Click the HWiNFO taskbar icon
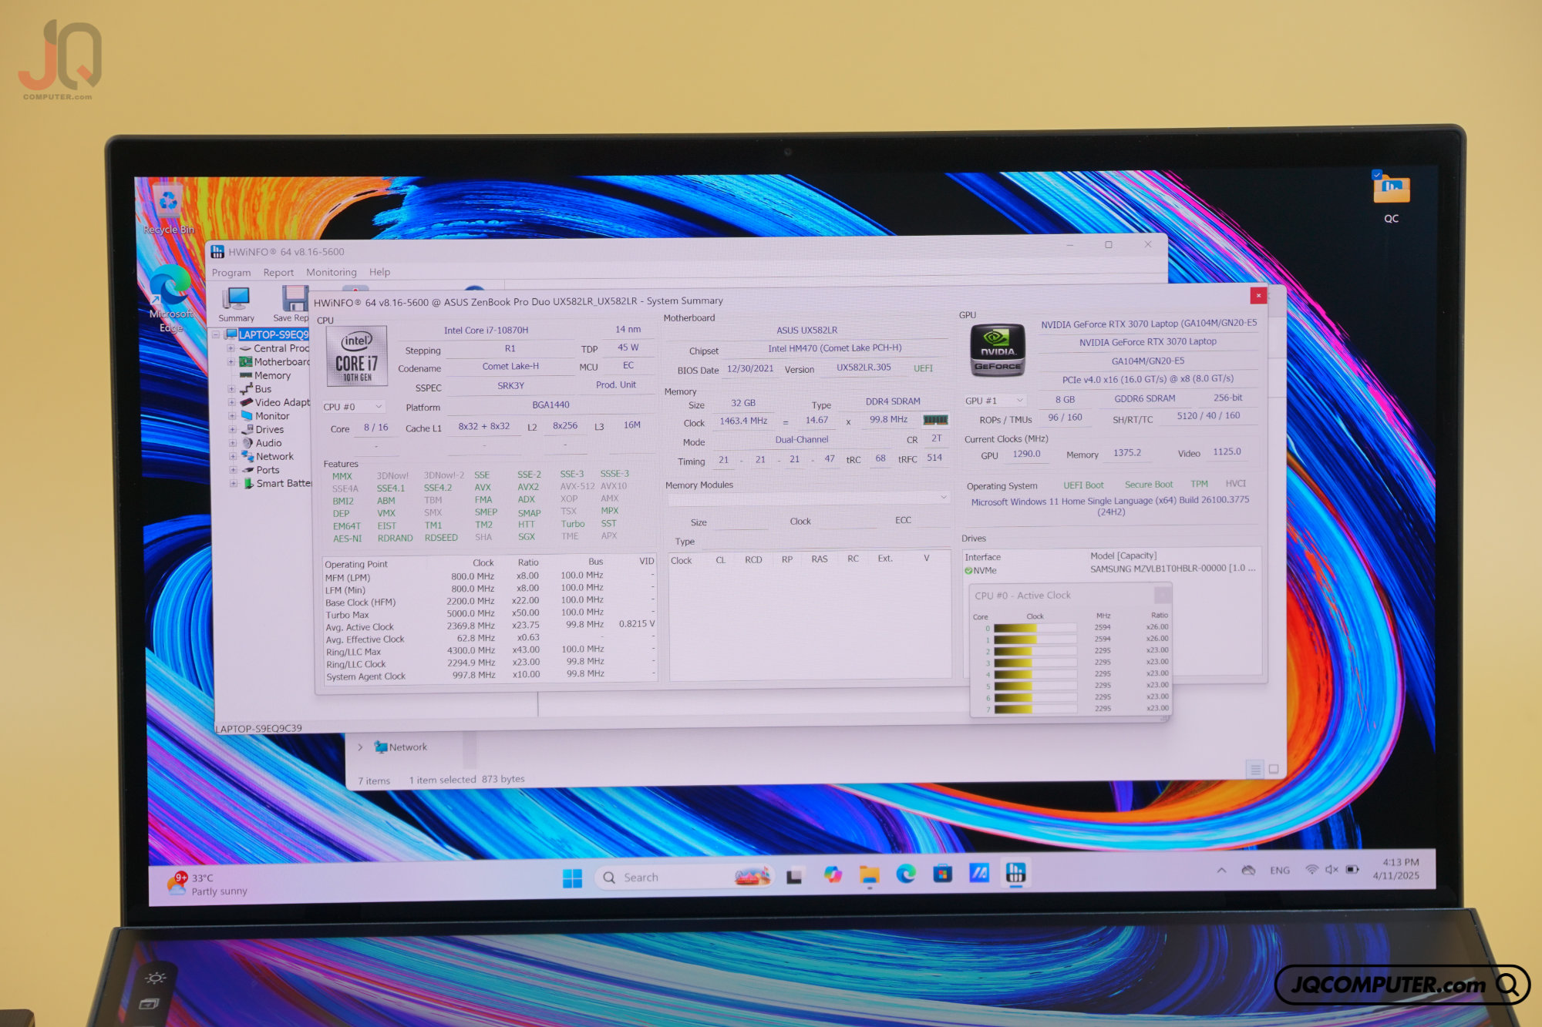Screen dimensions: 1542x1027 coord(1015,872)
